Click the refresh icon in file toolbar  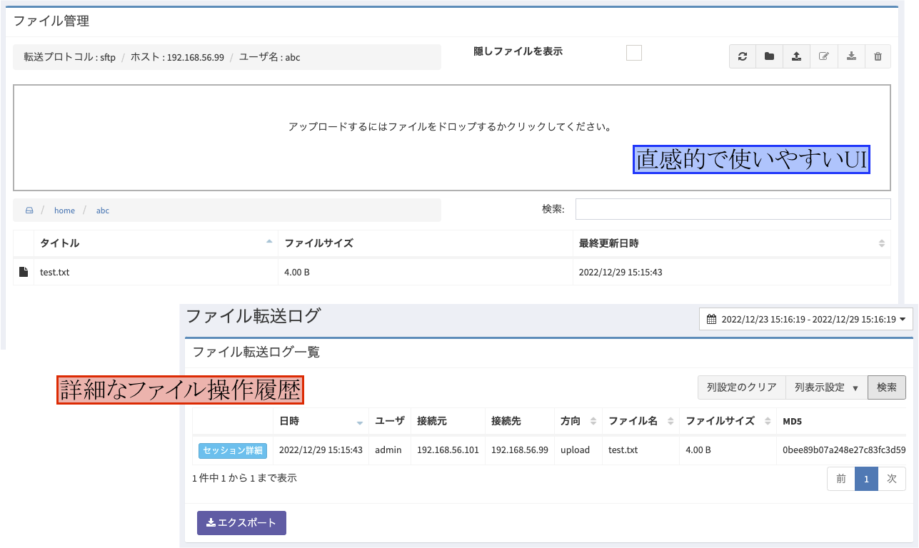point(743,56)
